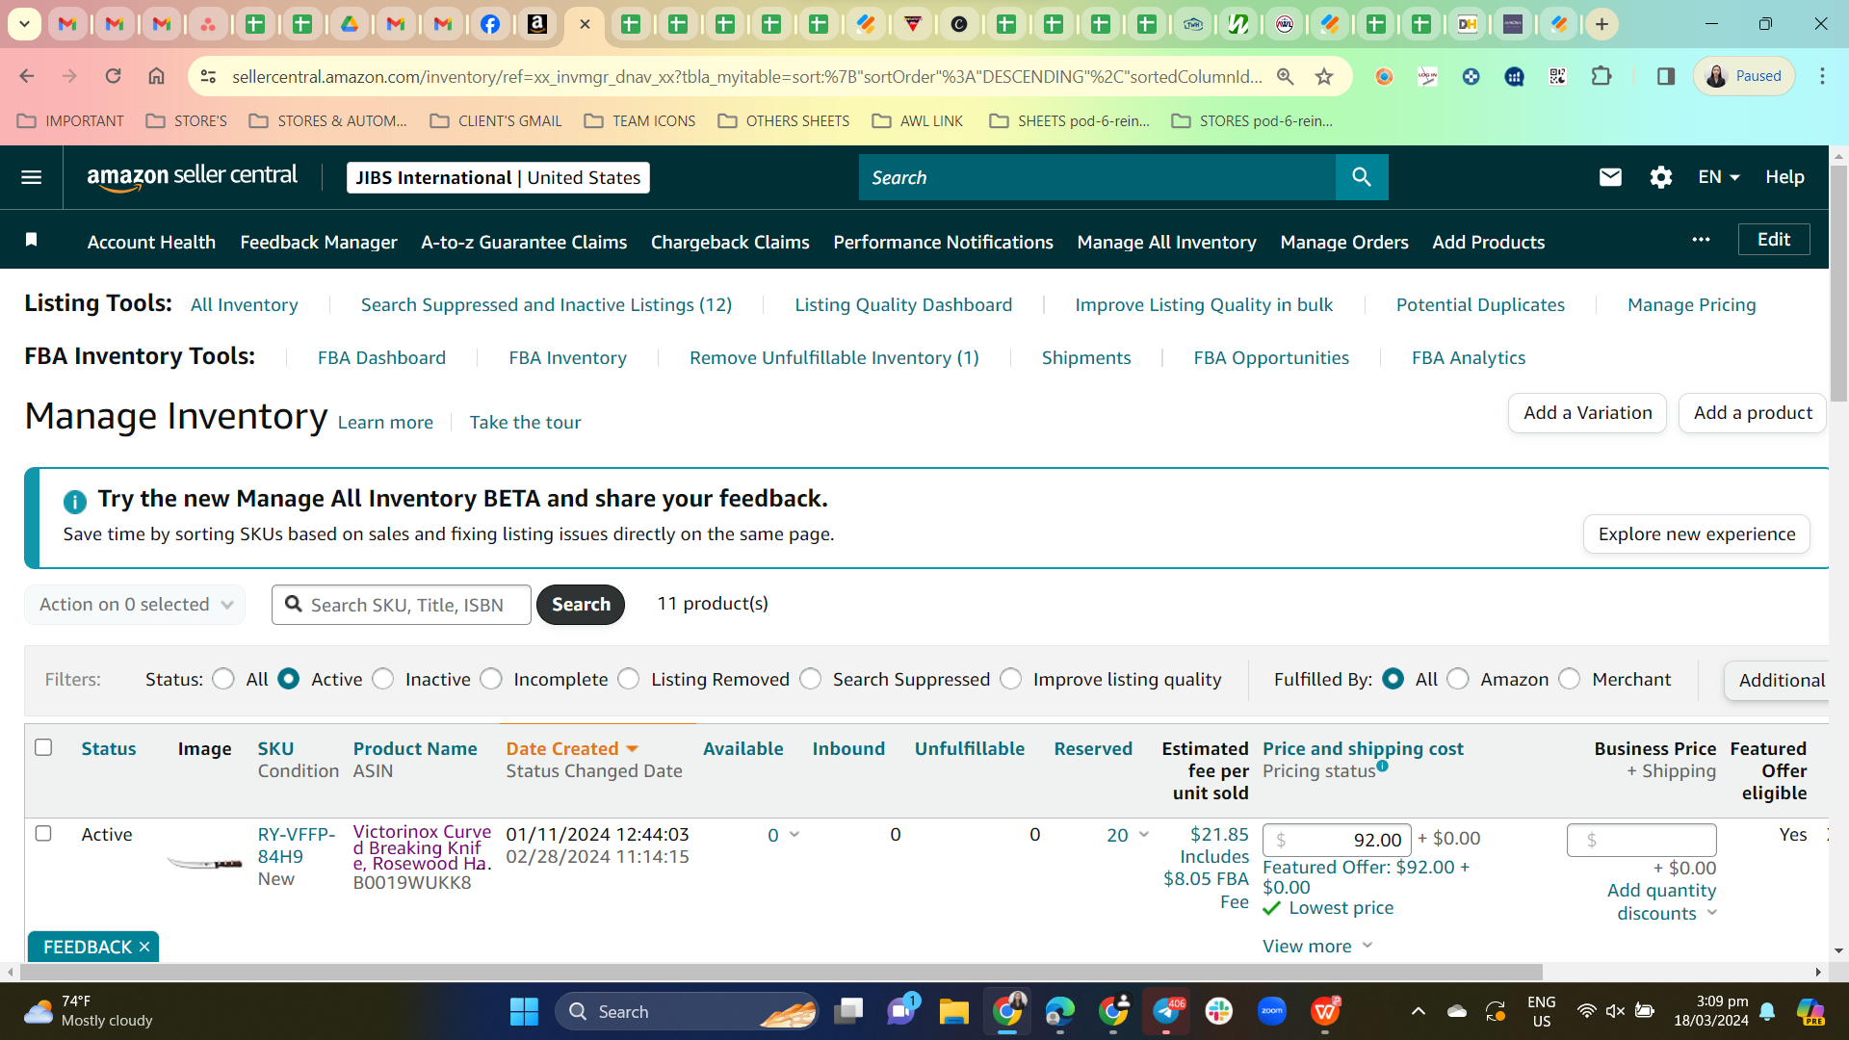Click the Add a product button

1753,413
